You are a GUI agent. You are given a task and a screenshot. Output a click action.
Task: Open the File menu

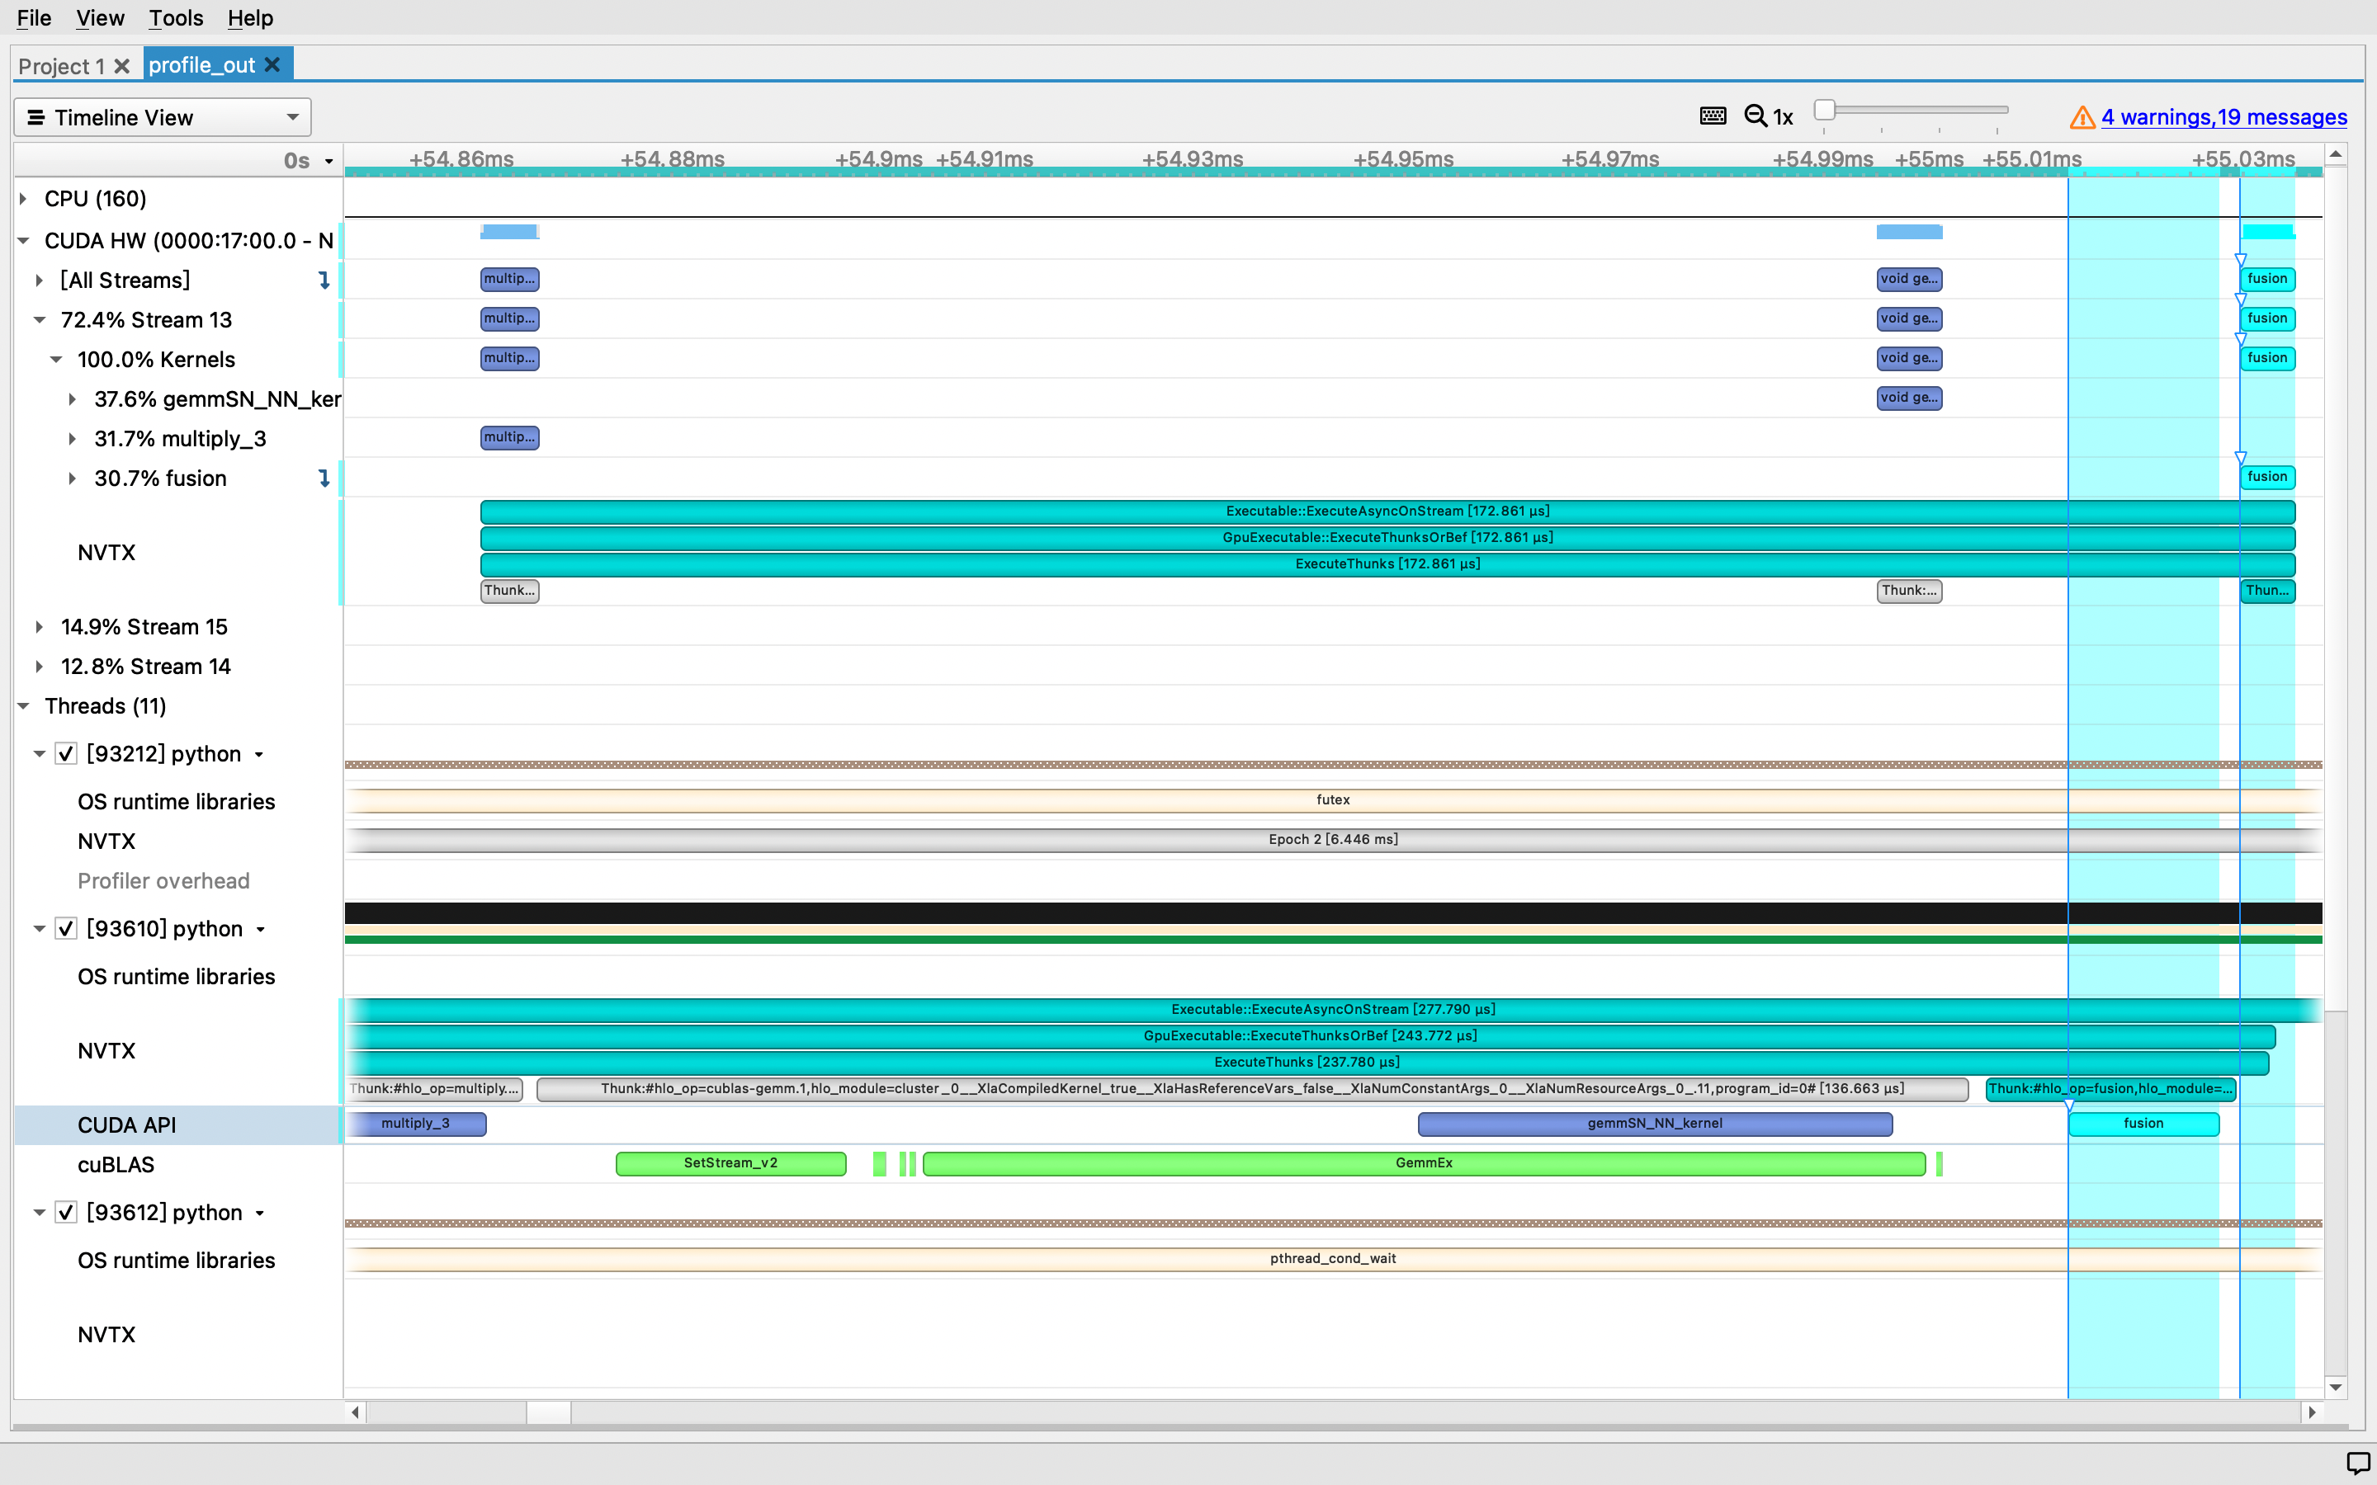(x=35, y=17)
